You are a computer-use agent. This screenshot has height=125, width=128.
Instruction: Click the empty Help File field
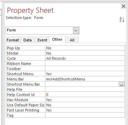pyautogui.click(x=85, y=89)
